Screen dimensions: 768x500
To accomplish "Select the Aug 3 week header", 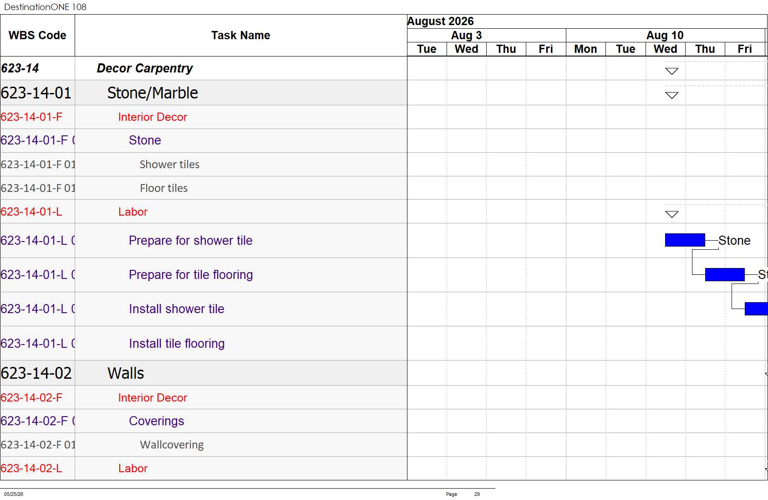I will 466,35.
